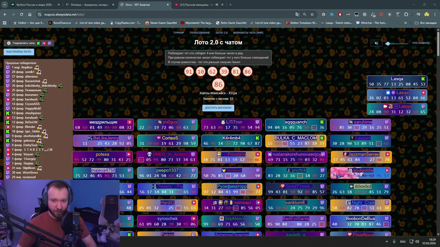Click the Twitch icon on jm0gus ticket
The height and width of the screenshot is (247, 440).
[194, 122]
